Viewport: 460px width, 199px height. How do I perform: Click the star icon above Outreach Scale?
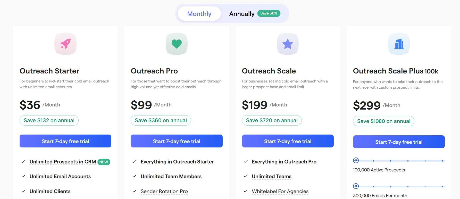[x=288, y=44]
